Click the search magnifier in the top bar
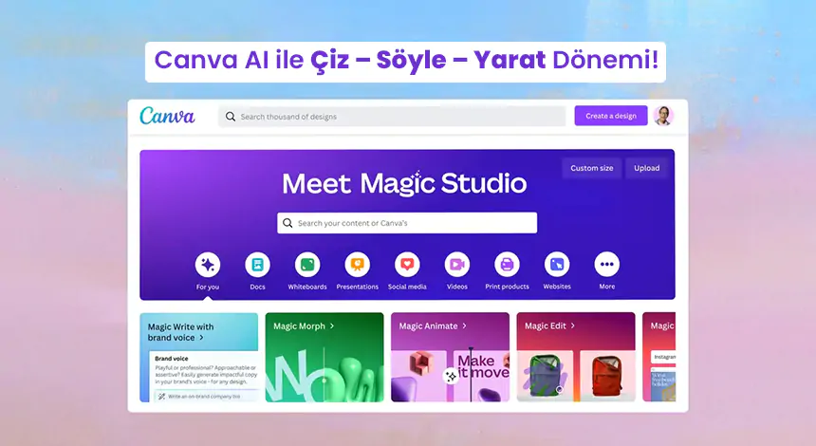This screenshot has height=446, width=816. pos(231,117)
